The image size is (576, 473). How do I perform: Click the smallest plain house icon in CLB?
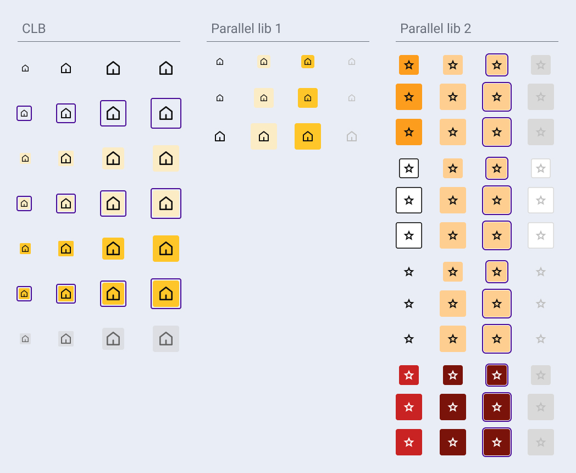click(x=25, y=68)
